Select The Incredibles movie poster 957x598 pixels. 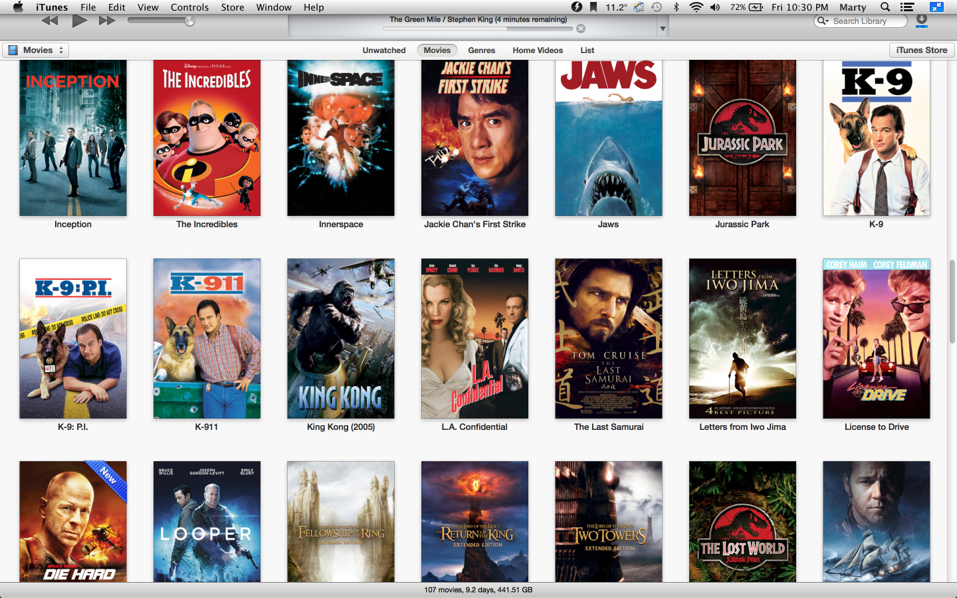point(207,138)
